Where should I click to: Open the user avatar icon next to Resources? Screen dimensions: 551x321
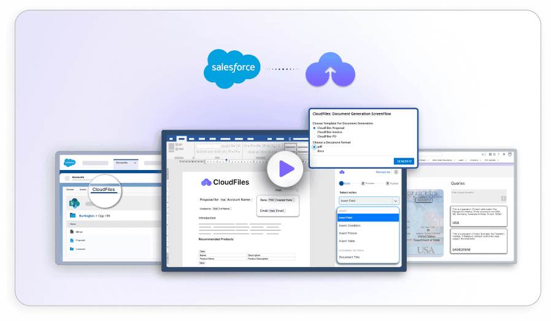396,172
